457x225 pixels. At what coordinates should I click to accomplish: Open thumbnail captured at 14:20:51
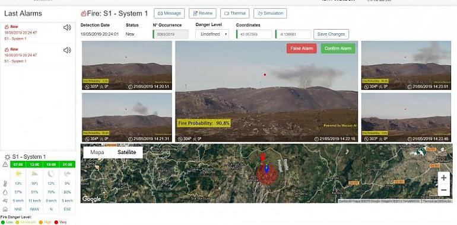127,65
